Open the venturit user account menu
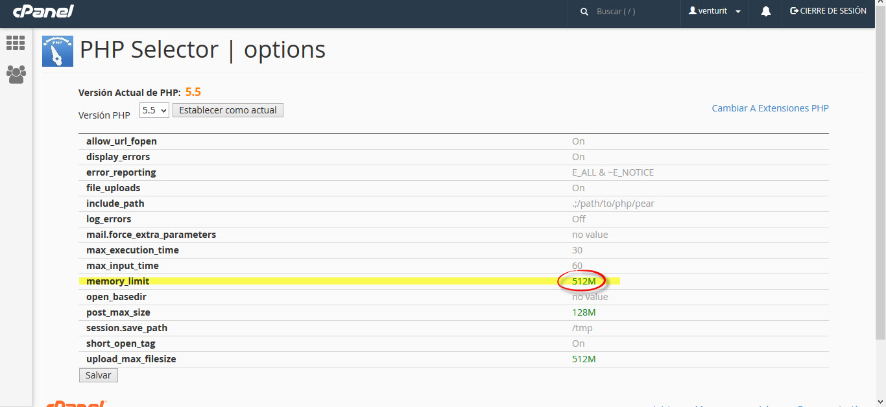This screenshot has height=407, width=886. [x=714, y=11]
